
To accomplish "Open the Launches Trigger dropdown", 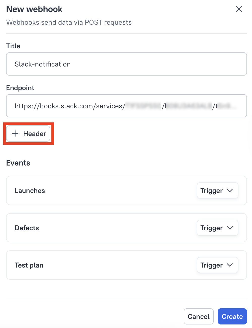I will (217, 191).
